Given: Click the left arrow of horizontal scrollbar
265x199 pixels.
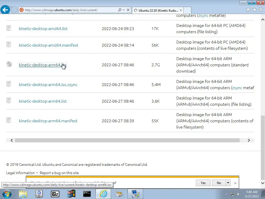Looking at the screenshot, I should coord(12,140).
